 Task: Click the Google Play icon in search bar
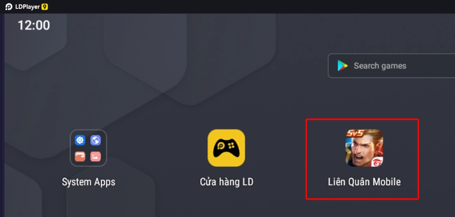(x=343, y=66)
